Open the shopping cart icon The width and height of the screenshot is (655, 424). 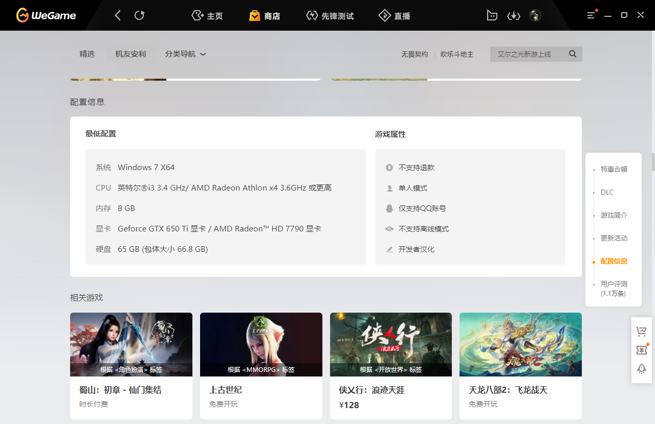(x=641, y=332)
